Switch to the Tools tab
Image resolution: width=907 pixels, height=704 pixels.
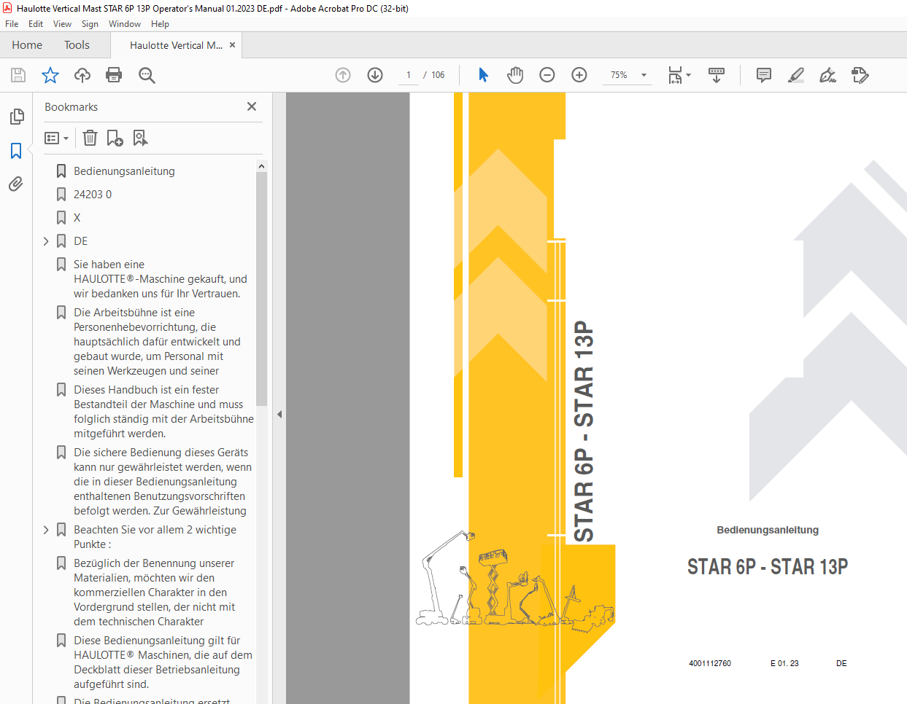click(77, 45)
